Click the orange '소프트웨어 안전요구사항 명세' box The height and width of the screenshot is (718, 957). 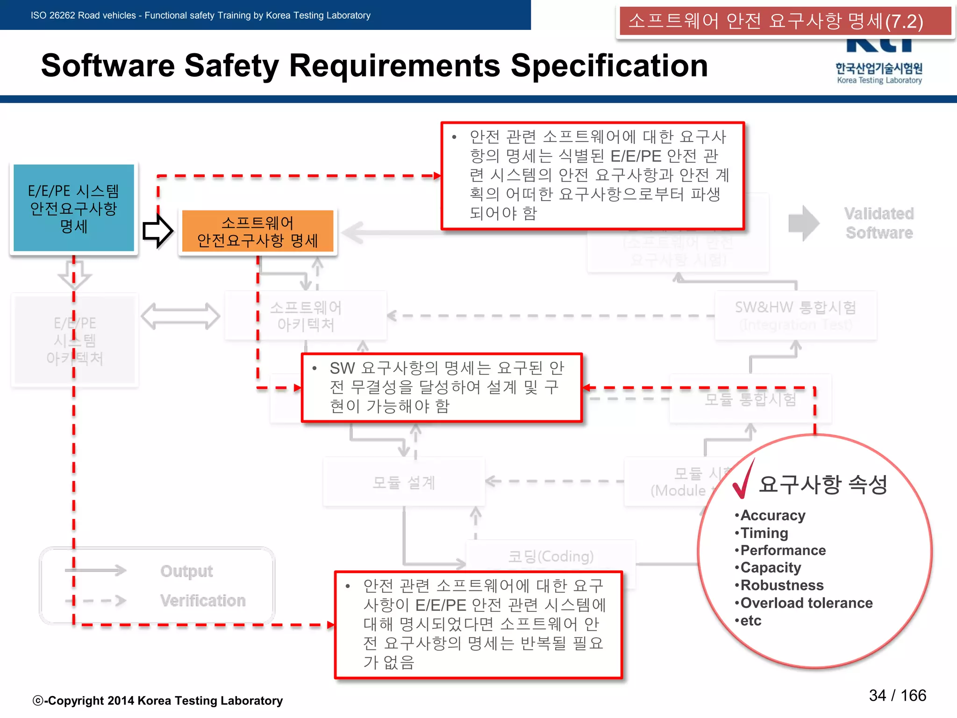coord(257,231)
